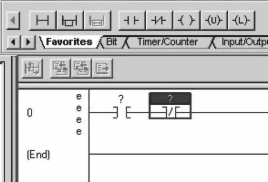Show the Input/Output instruction tab

point(244,42)
